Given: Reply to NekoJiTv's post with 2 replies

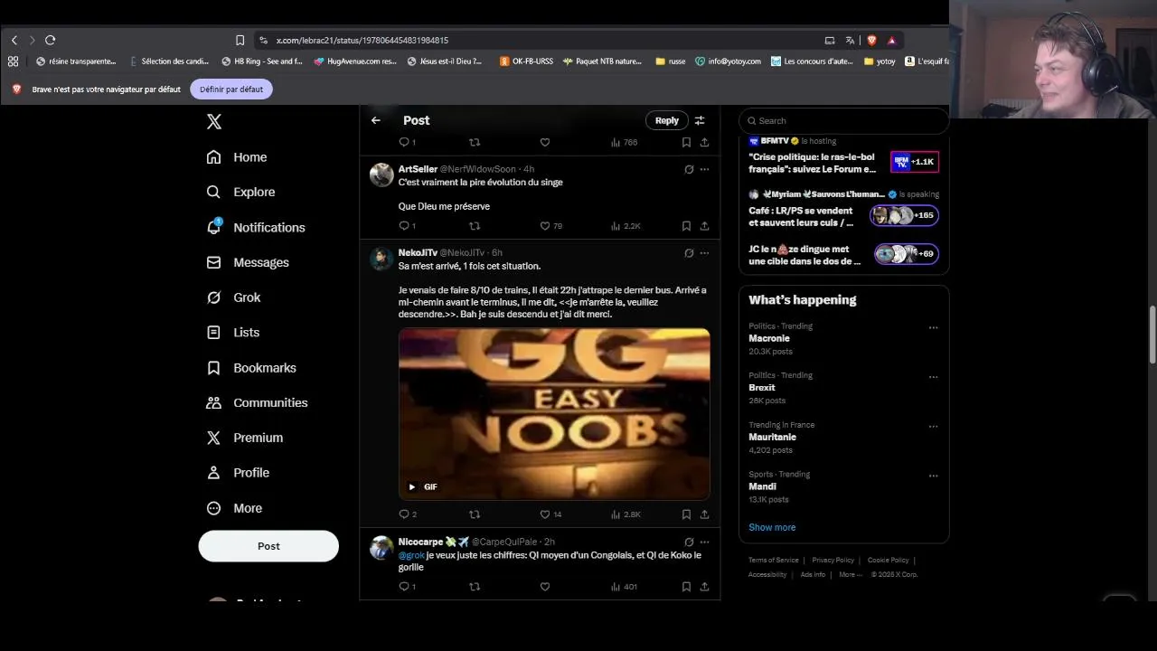Looking at the screenshot, I should click(408, 514).
